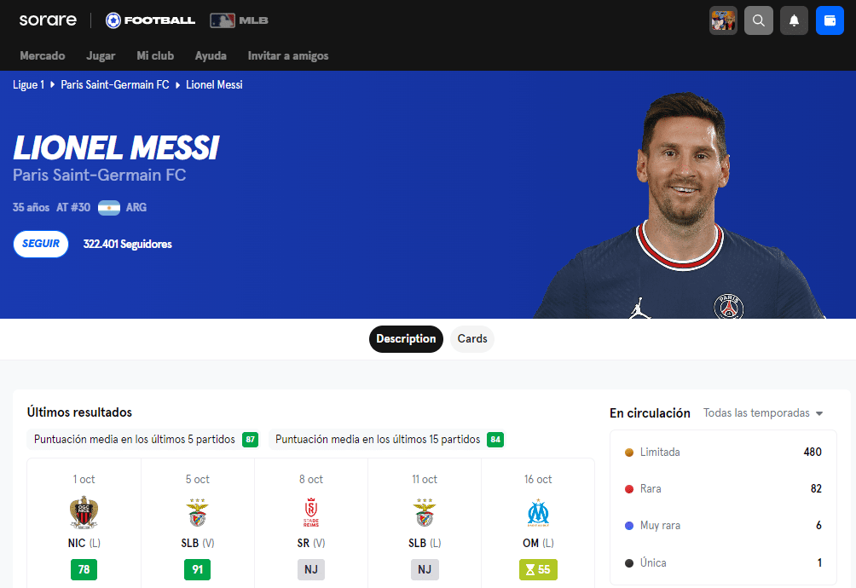856x588 pixels.
Task: Open Stade de Reims club crest
Action: (x=311, y=512)
